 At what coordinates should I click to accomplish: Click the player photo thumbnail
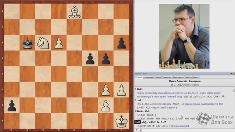(x=184, y=36)
